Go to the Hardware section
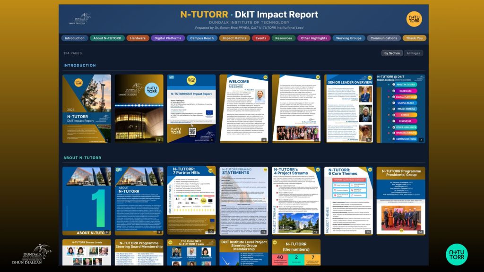The image size is (484, 272). 138,38
